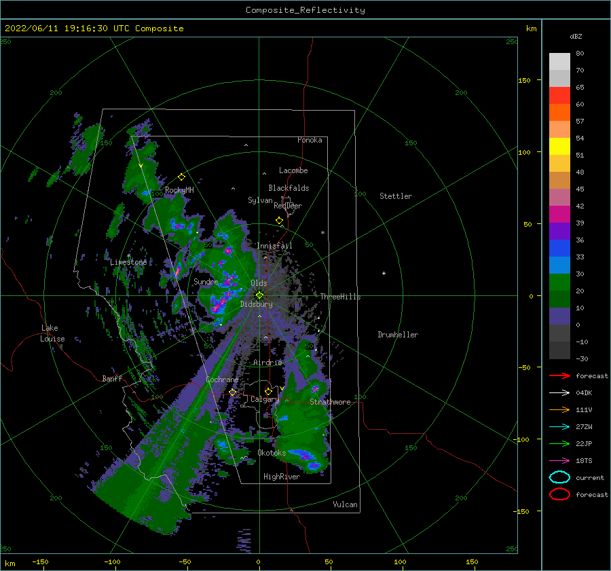
Task: Click the red 65 dBZ color swatch
Action: point(559,95)
